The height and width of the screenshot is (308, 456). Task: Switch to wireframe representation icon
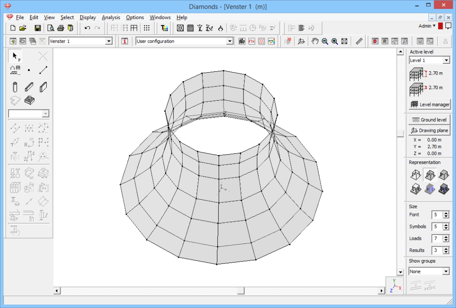415,175
